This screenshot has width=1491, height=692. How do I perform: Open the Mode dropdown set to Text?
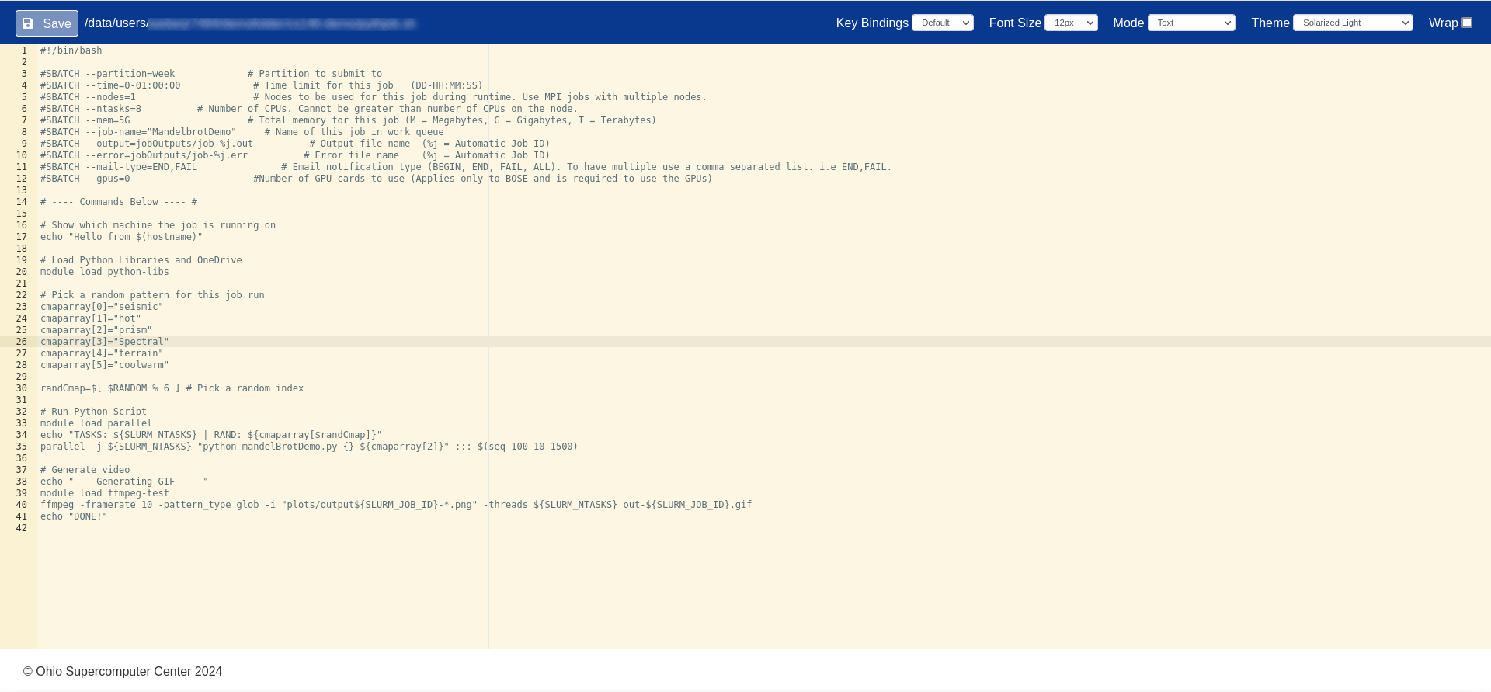coord(1191,23)
